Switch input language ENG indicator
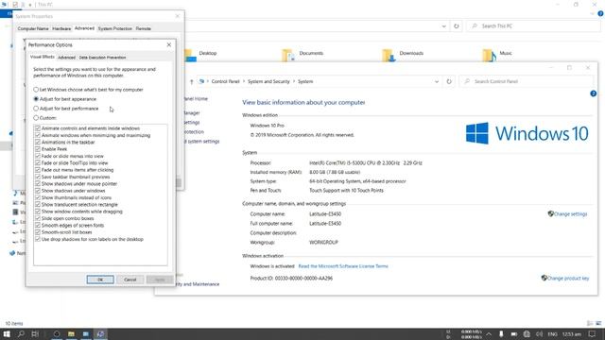 tap(552, 333)
